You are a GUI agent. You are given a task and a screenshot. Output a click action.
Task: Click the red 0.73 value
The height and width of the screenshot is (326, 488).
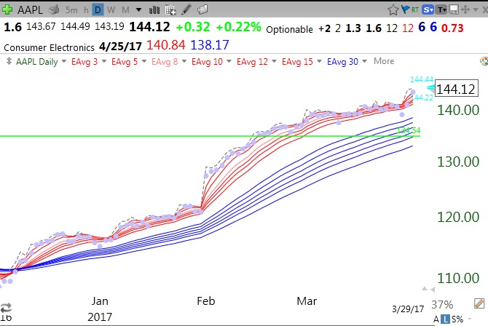click(x=452, y=28)
